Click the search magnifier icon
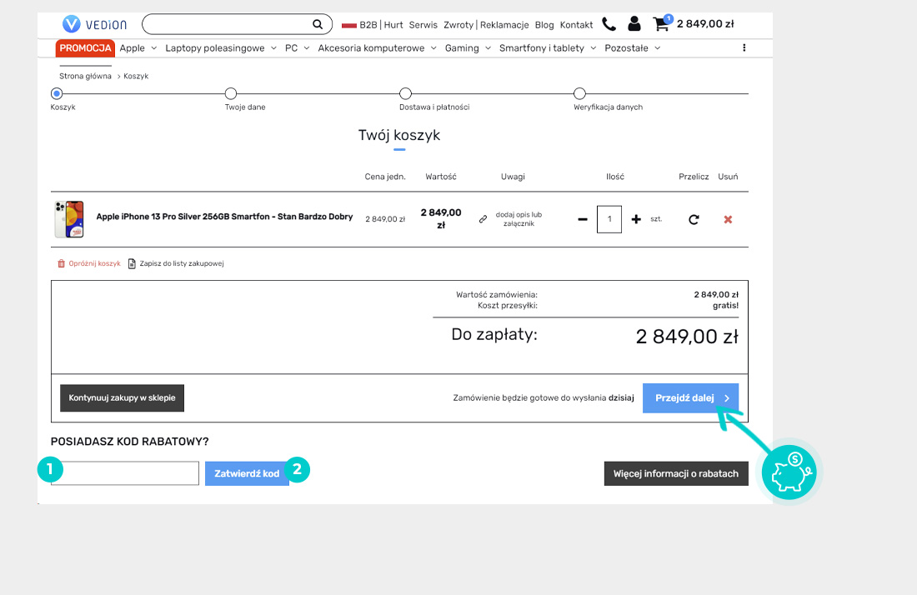Screen dimensions: 917x595 318,24
